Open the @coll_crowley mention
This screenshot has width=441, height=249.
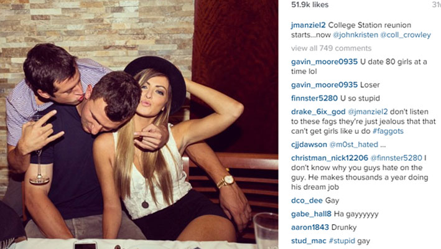(x=406, y=35)
